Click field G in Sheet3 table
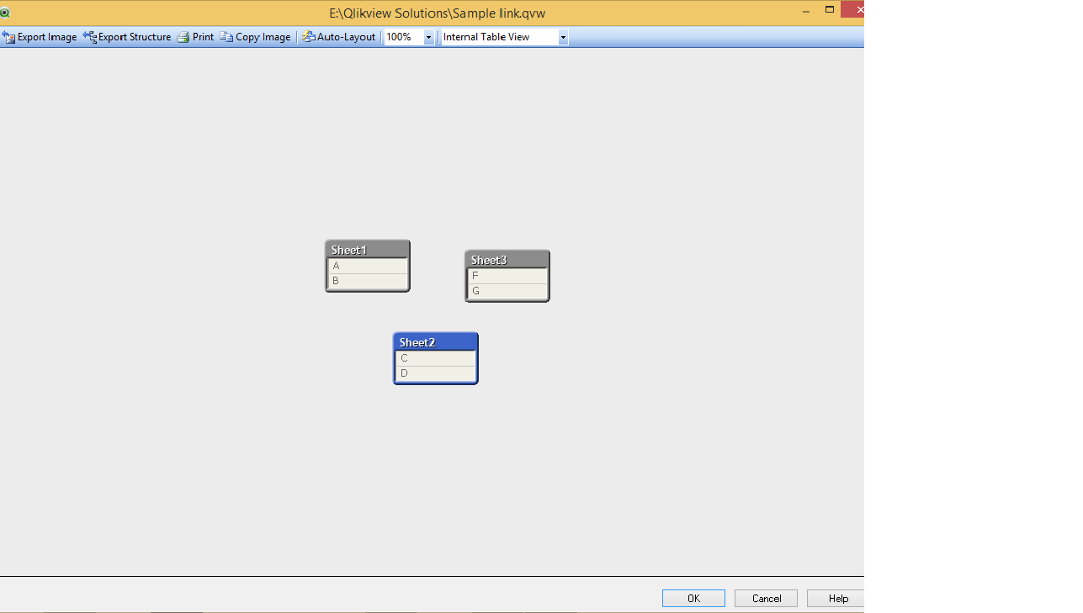This screenshot has width=1083, height=613. [507, 291]
